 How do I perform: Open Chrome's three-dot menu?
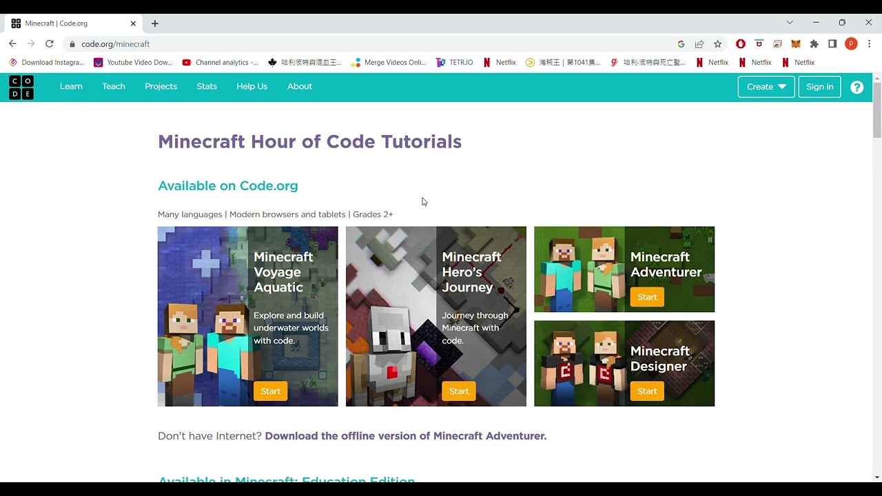(x=870, y=44)
